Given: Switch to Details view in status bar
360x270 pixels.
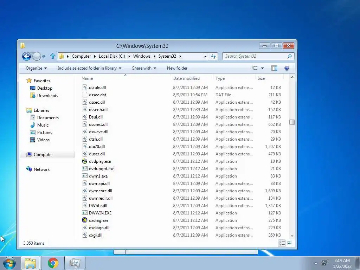Looking at the screenshot, I should tap(282, 243).
